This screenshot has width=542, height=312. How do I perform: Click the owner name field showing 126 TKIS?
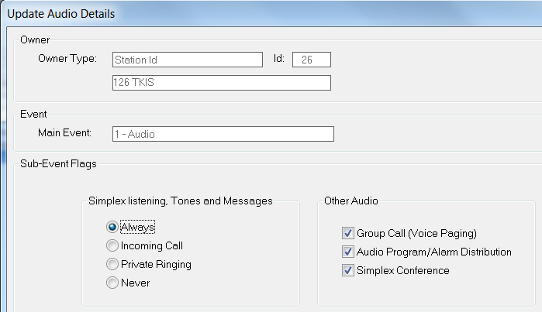[221, 82]
